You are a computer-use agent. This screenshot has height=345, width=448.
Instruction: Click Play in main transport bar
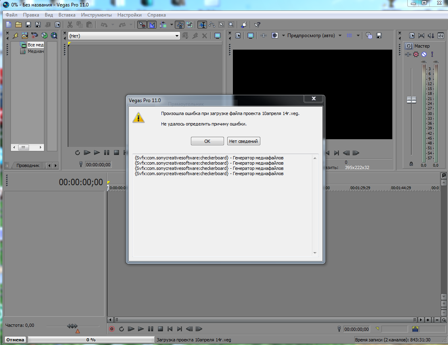(x=141, y=329)
